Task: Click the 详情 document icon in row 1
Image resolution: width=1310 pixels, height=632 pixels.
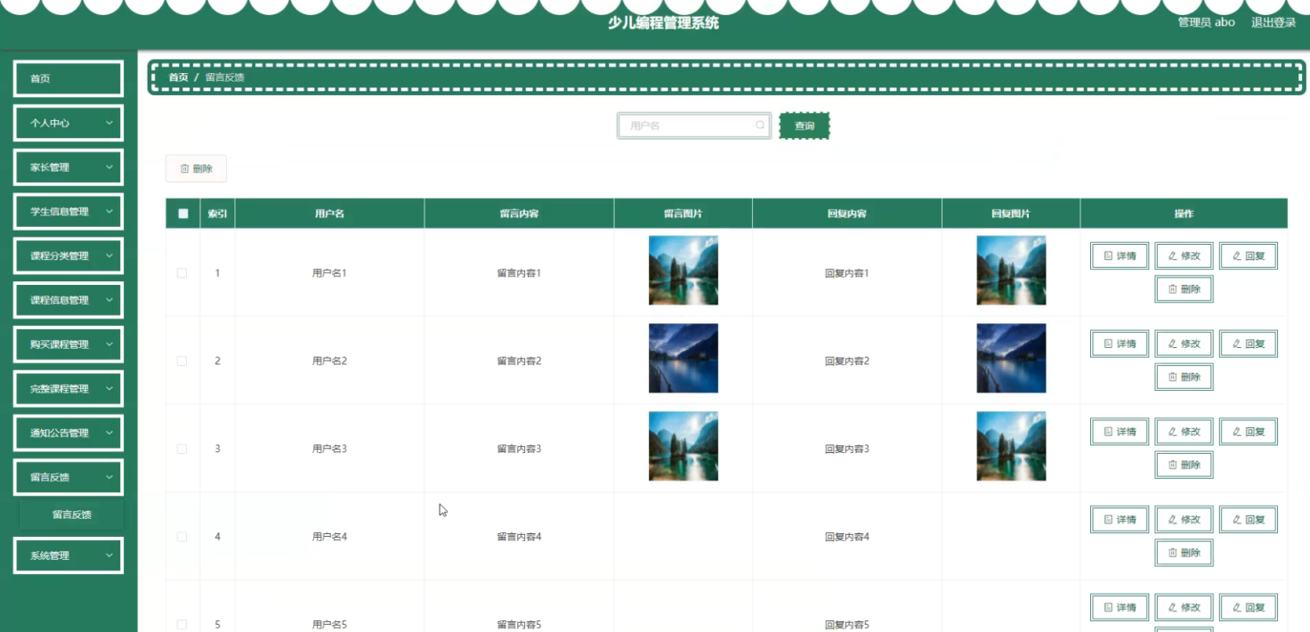Action: pyautogui.click(x=1108, y=255)
